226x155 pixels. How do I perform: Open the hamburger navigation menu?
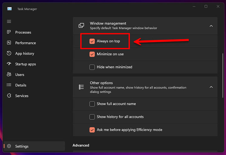9,21
